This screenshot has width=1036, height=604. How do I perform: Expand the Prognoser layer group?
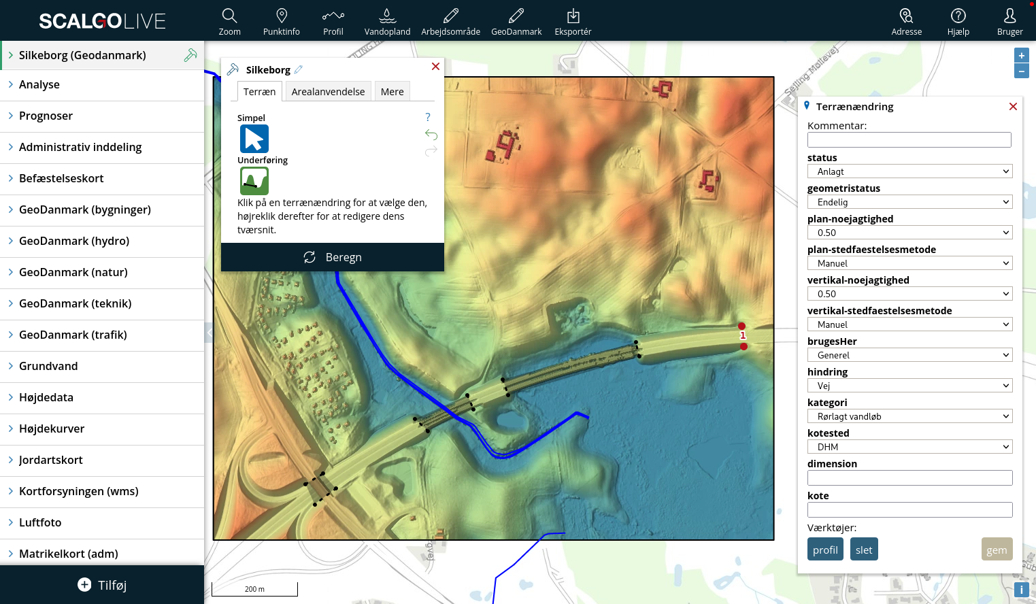tap(102, 116)
